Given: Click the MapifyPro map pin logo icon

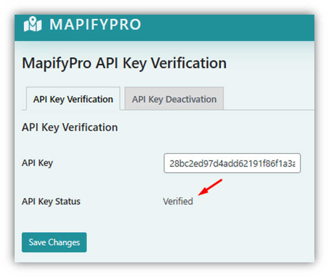Looking at the screenshot, I should [x=33, y=24].
